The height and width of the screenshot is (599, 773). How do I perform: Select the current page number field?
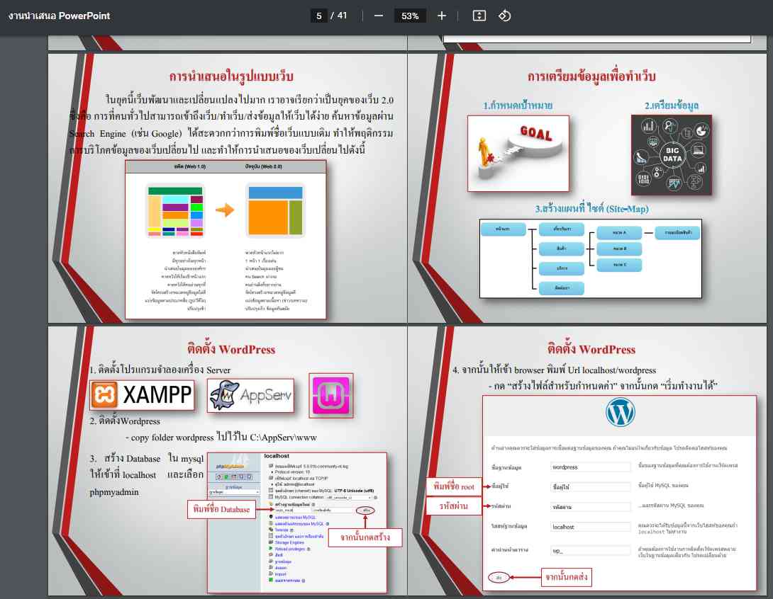click(320, 16)
